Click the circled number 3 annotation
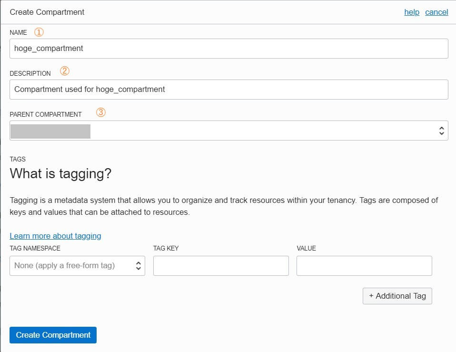This screenshot has width=456, height=352. tap(101, 112)
